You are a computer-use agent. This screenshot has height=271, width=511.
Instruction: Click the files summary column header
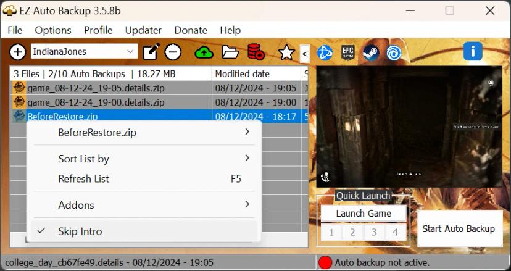(x=111, y=73)
